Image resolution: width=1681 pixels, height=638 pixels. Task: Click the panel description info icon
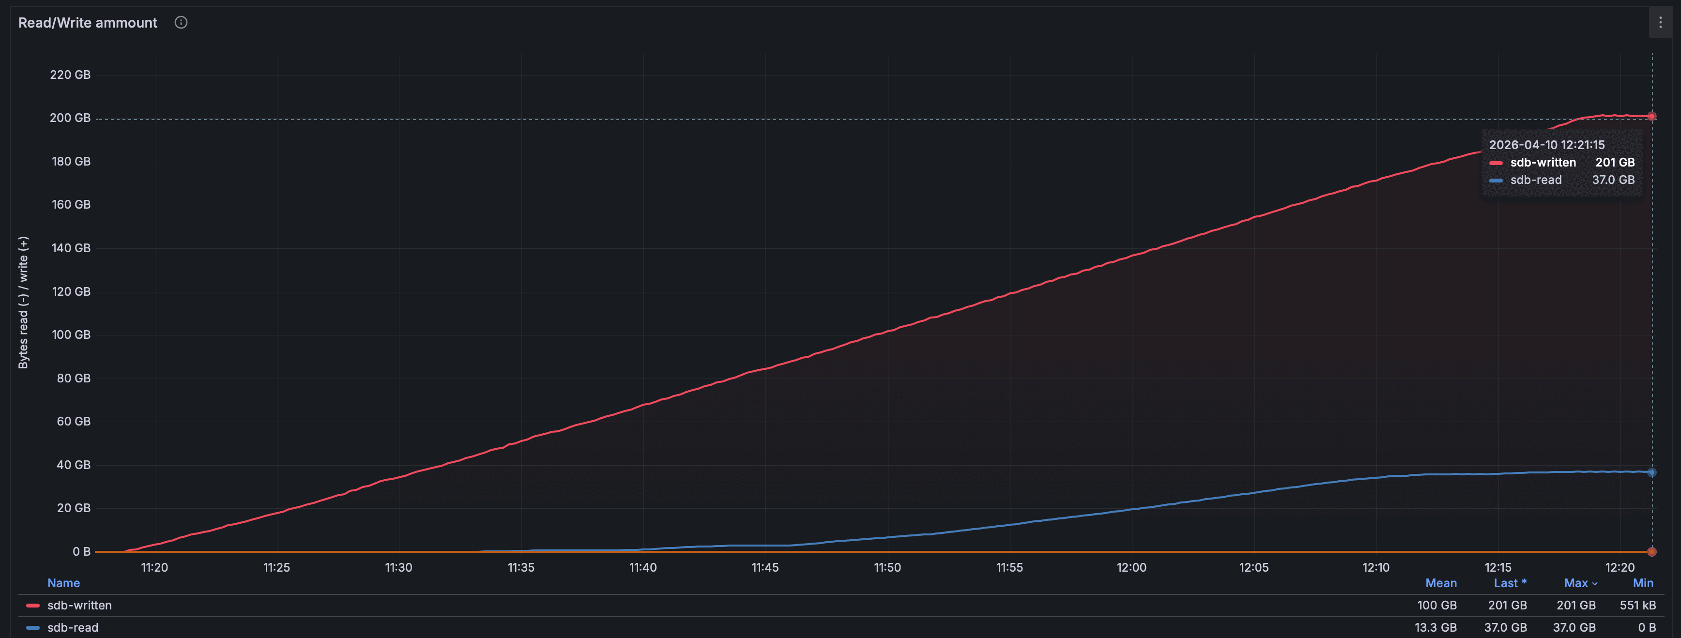pos(181,23)
